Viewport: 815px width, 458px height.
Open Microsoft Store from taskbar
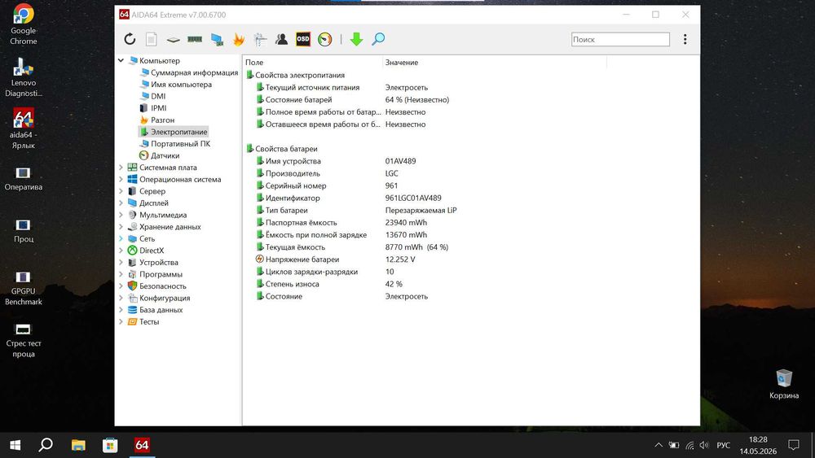click(110, 445)
